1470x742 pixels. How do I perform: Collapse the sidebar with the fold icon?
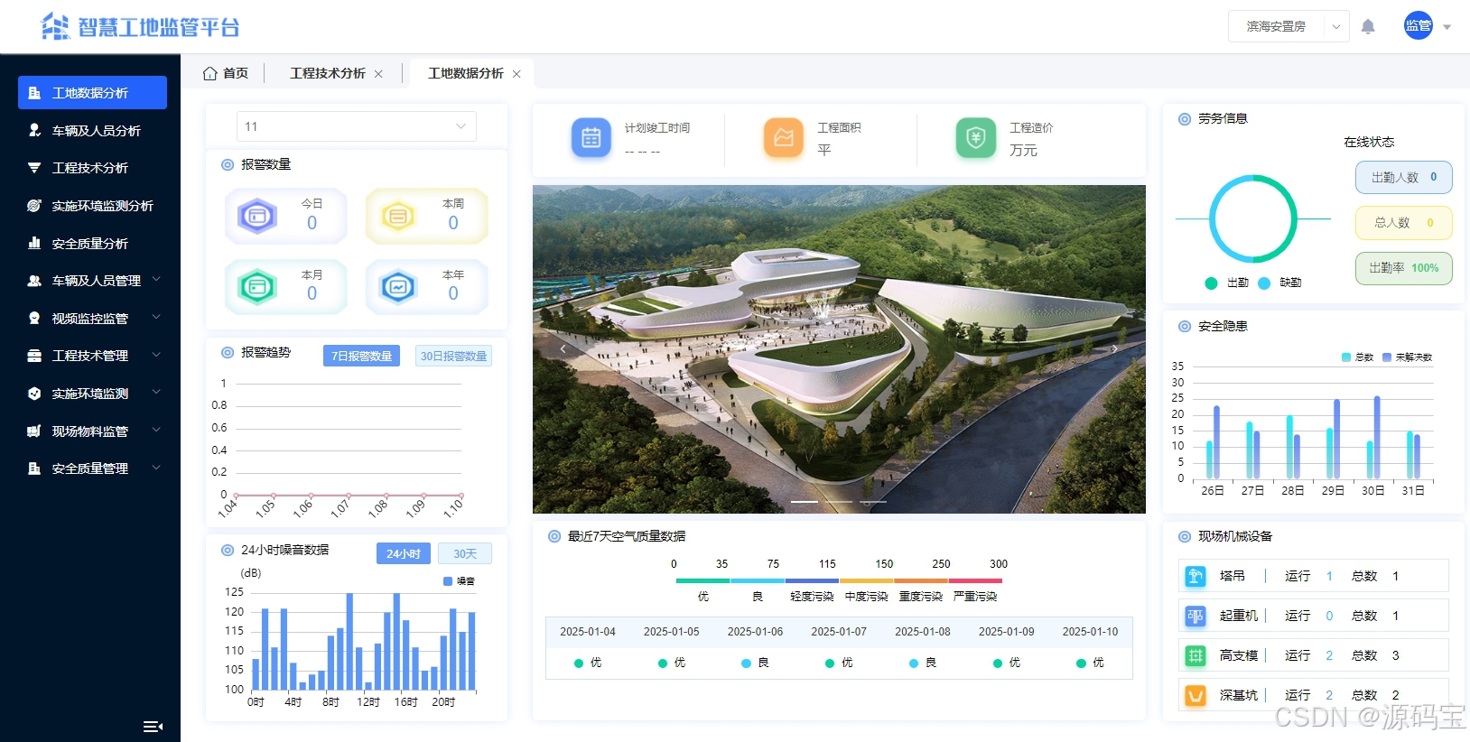click(x=153, y=727)
